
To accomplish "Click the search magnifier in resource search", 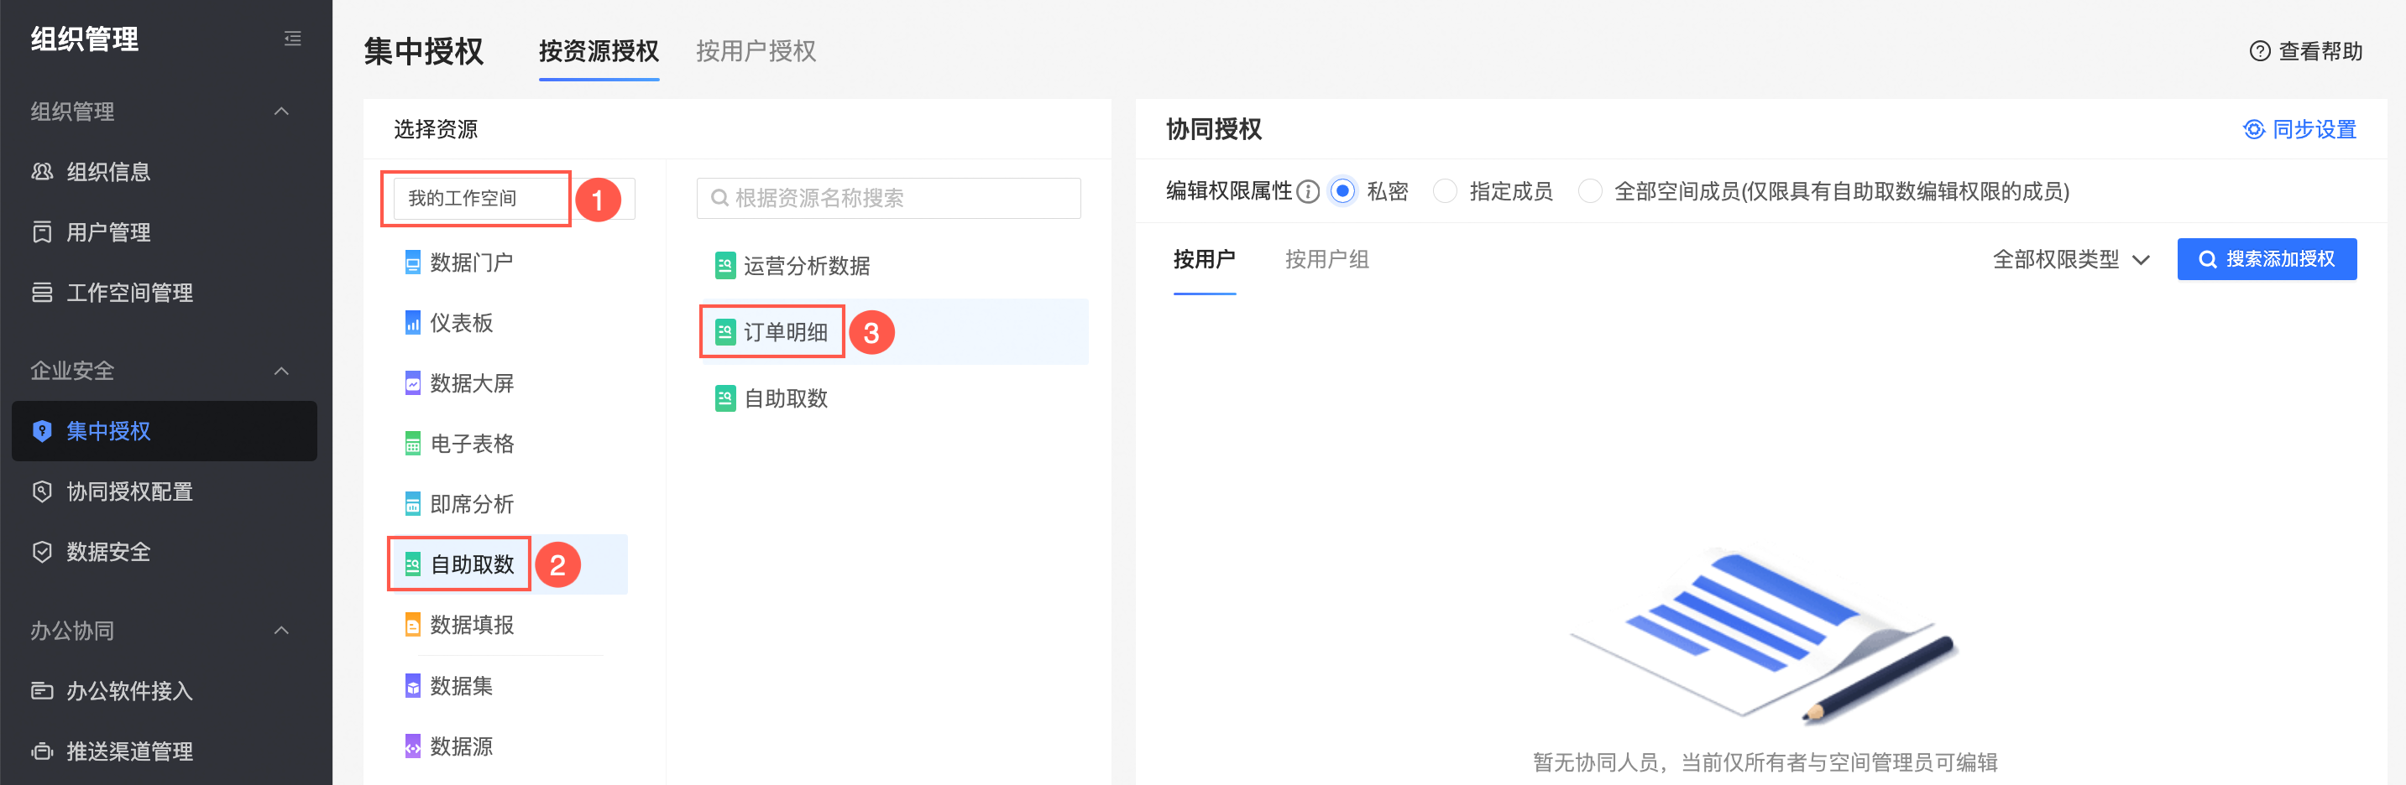I will pos(719,198).
